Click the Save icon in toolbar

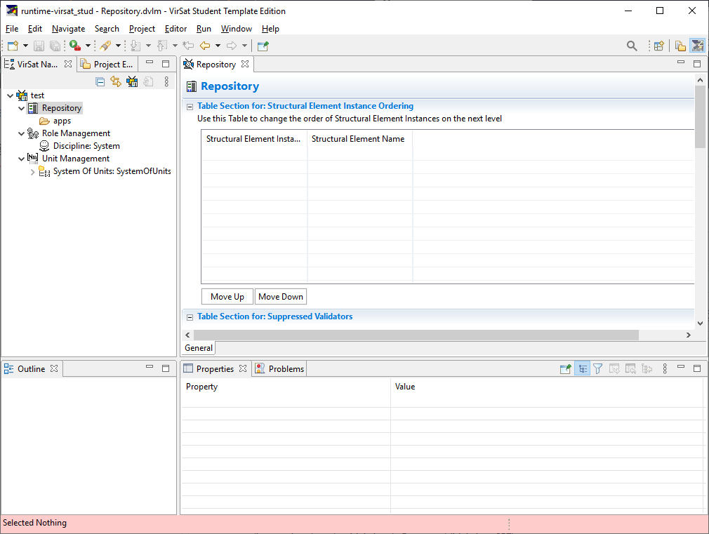coord(39,46)
